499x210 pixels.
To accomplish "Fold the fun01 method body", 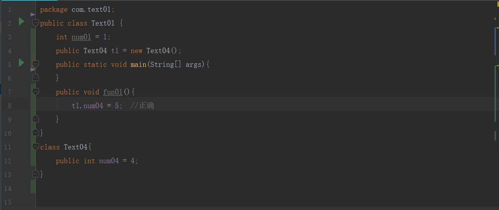I will tap(35, 91).
